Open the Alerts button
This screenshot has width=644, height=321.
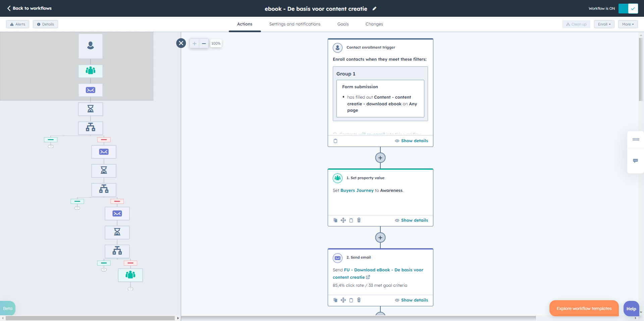(18, 24)
